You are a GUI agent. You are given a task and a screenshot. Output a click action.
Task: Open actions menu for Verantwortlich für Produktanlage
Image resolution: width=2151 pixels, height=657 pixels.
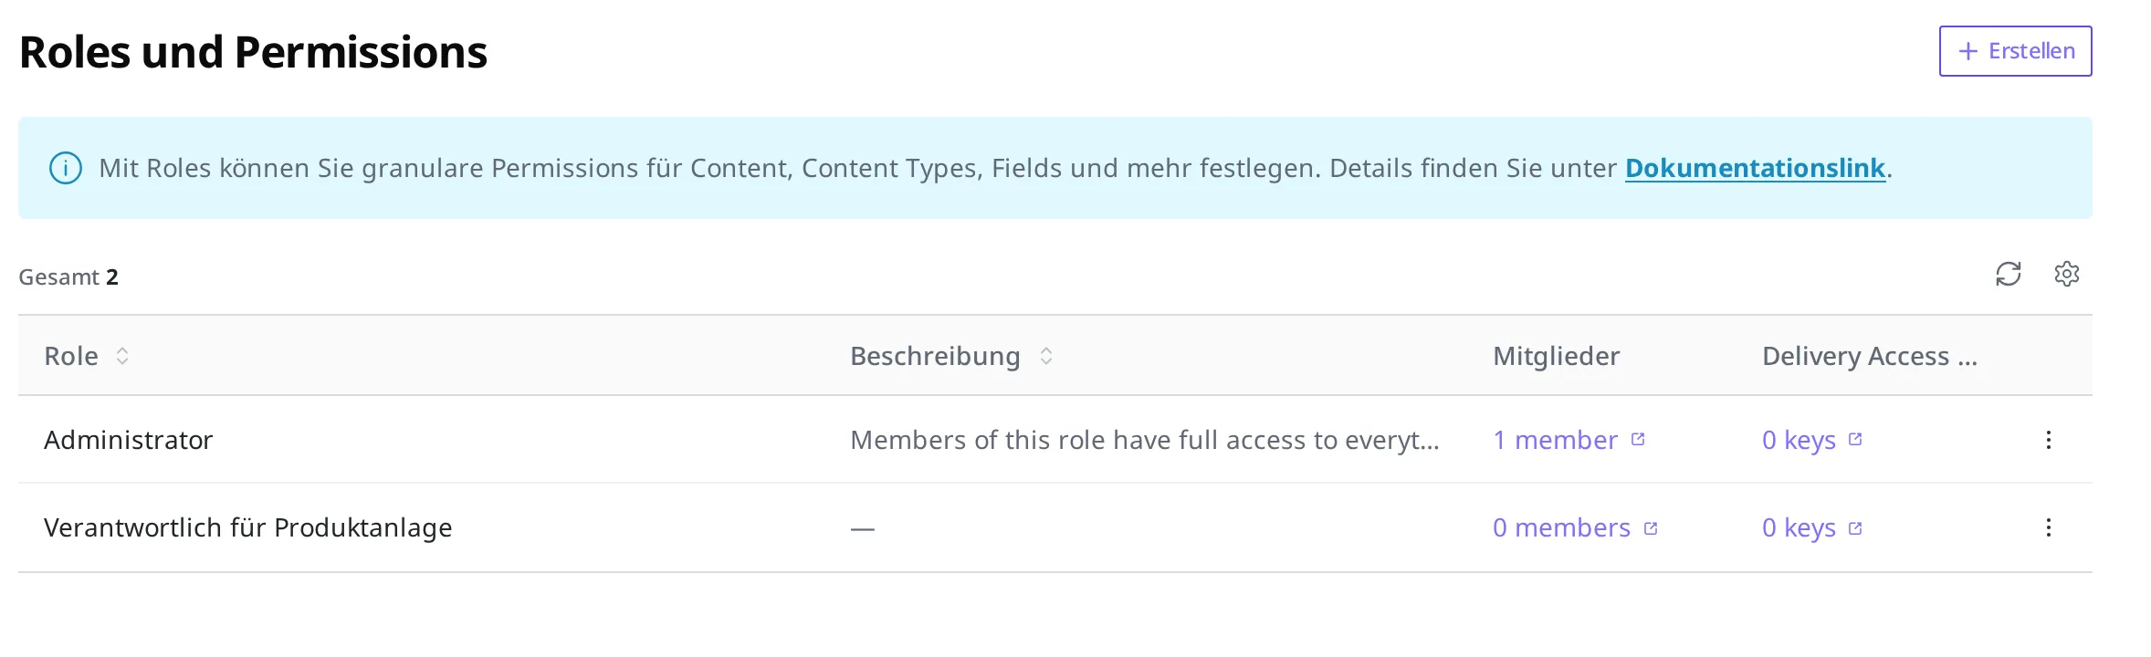click(2049, 527)
